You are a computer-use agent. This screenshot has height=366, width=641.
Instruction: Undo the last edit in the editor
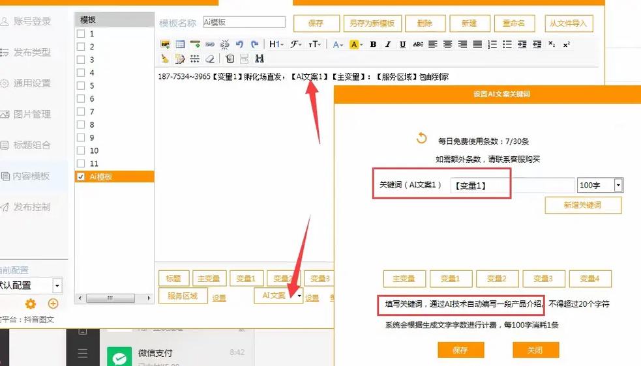239,44
